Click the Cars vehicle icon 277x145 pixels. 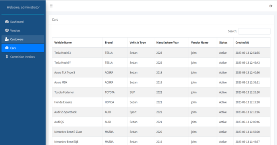pos(7,48)
